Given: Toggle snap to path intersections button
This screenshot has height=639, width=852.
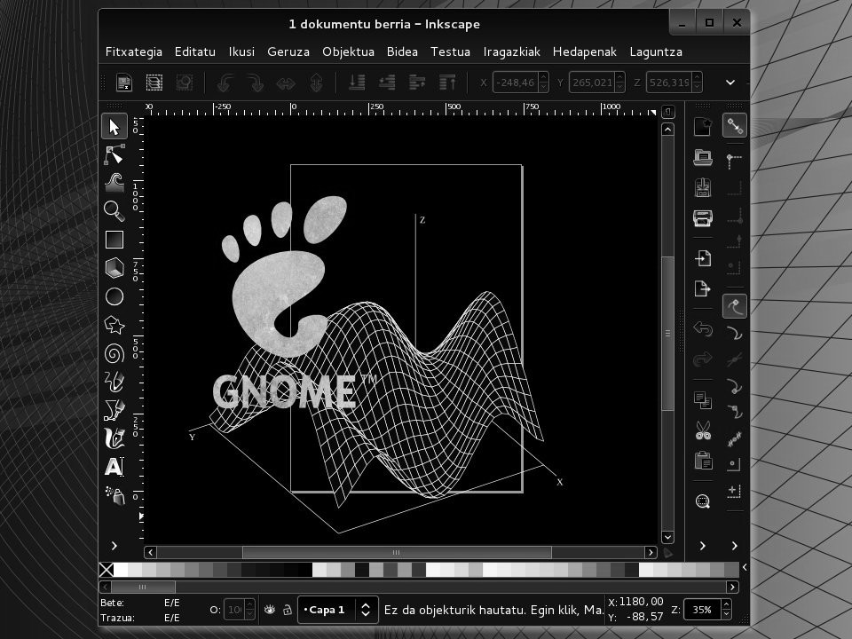Looking at the screenshot, I should click(x=735, y=359).
